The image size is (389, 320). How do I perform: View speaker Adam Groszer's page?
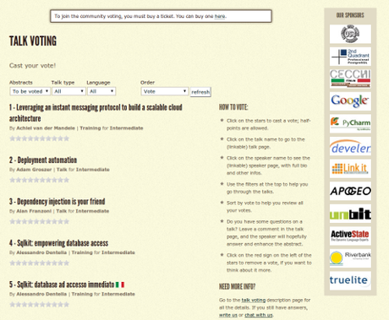pos(34,170)
